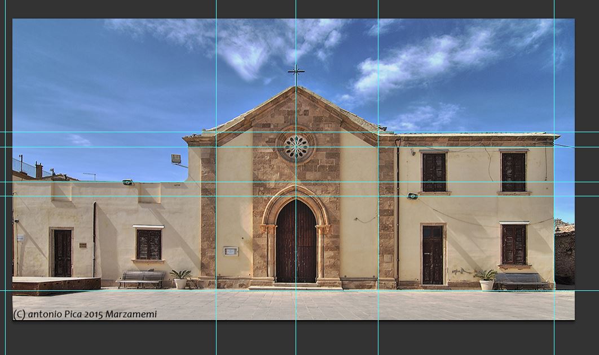
Task: Click the floodlight mounted above the left building
Action: (177, 159)
